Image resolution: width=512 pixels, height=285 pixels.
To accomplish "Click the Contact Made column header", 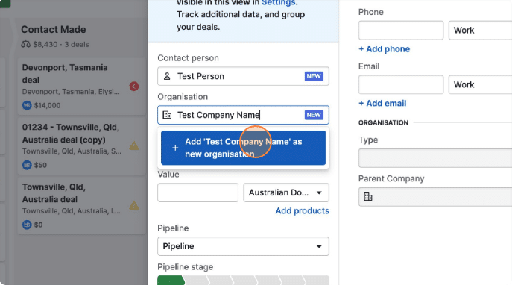I will 54,29.
